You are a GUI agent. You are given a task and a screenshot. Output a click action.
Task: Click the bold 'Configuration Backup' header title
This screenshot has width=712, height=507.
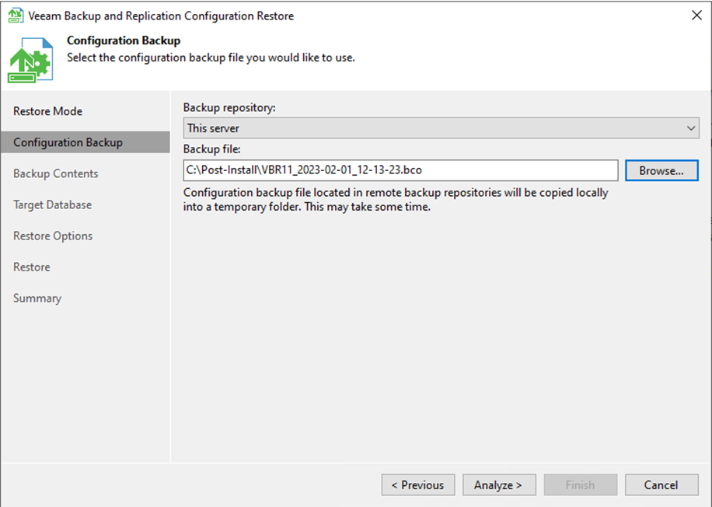(124, 40)
